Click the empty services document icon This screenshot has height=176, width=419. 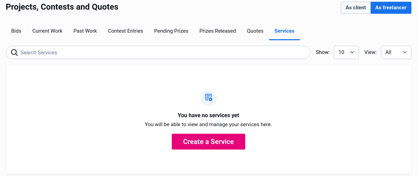click(x=209, y=98)
